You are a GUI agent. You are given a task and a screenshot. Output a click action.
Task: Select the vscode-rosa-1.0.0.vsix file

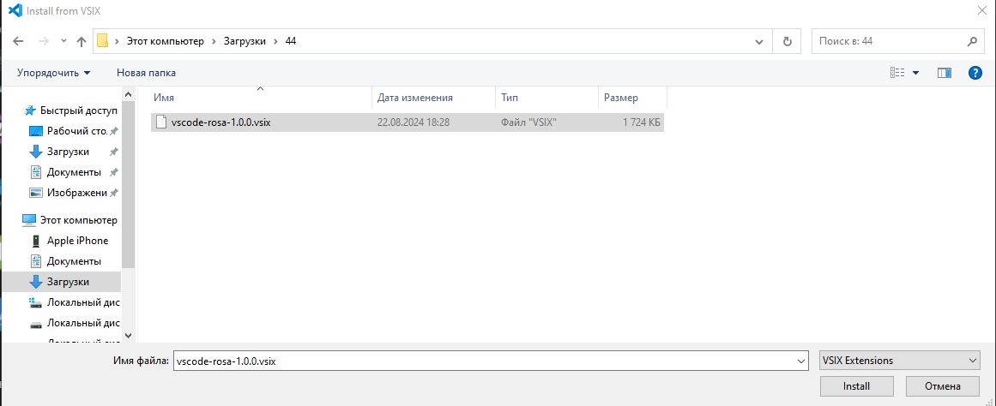pos(220,122)
